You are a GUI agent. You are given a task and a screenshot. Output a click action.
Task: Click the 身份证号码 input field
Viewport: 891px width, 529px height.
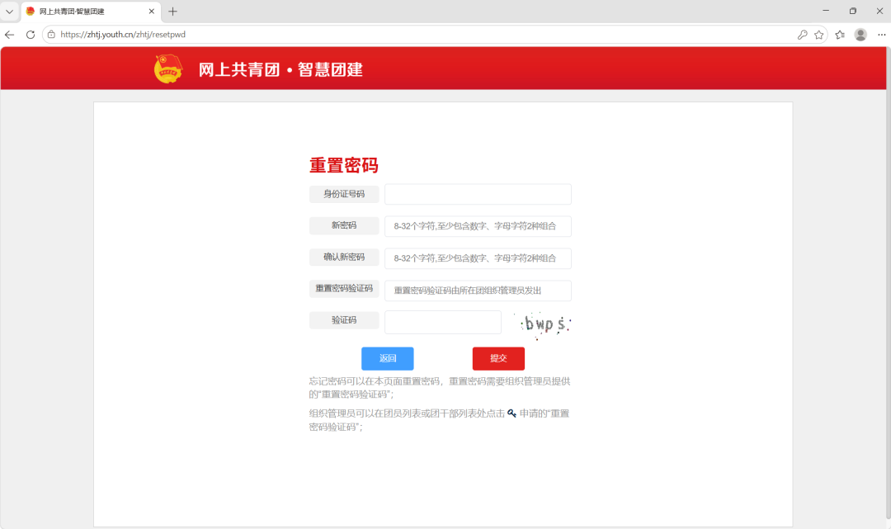click(478, 194)
